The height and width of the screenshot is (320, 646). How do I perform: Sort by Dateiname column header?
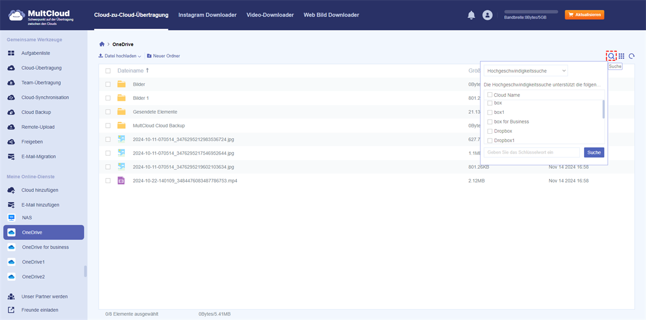pos(133,71)
